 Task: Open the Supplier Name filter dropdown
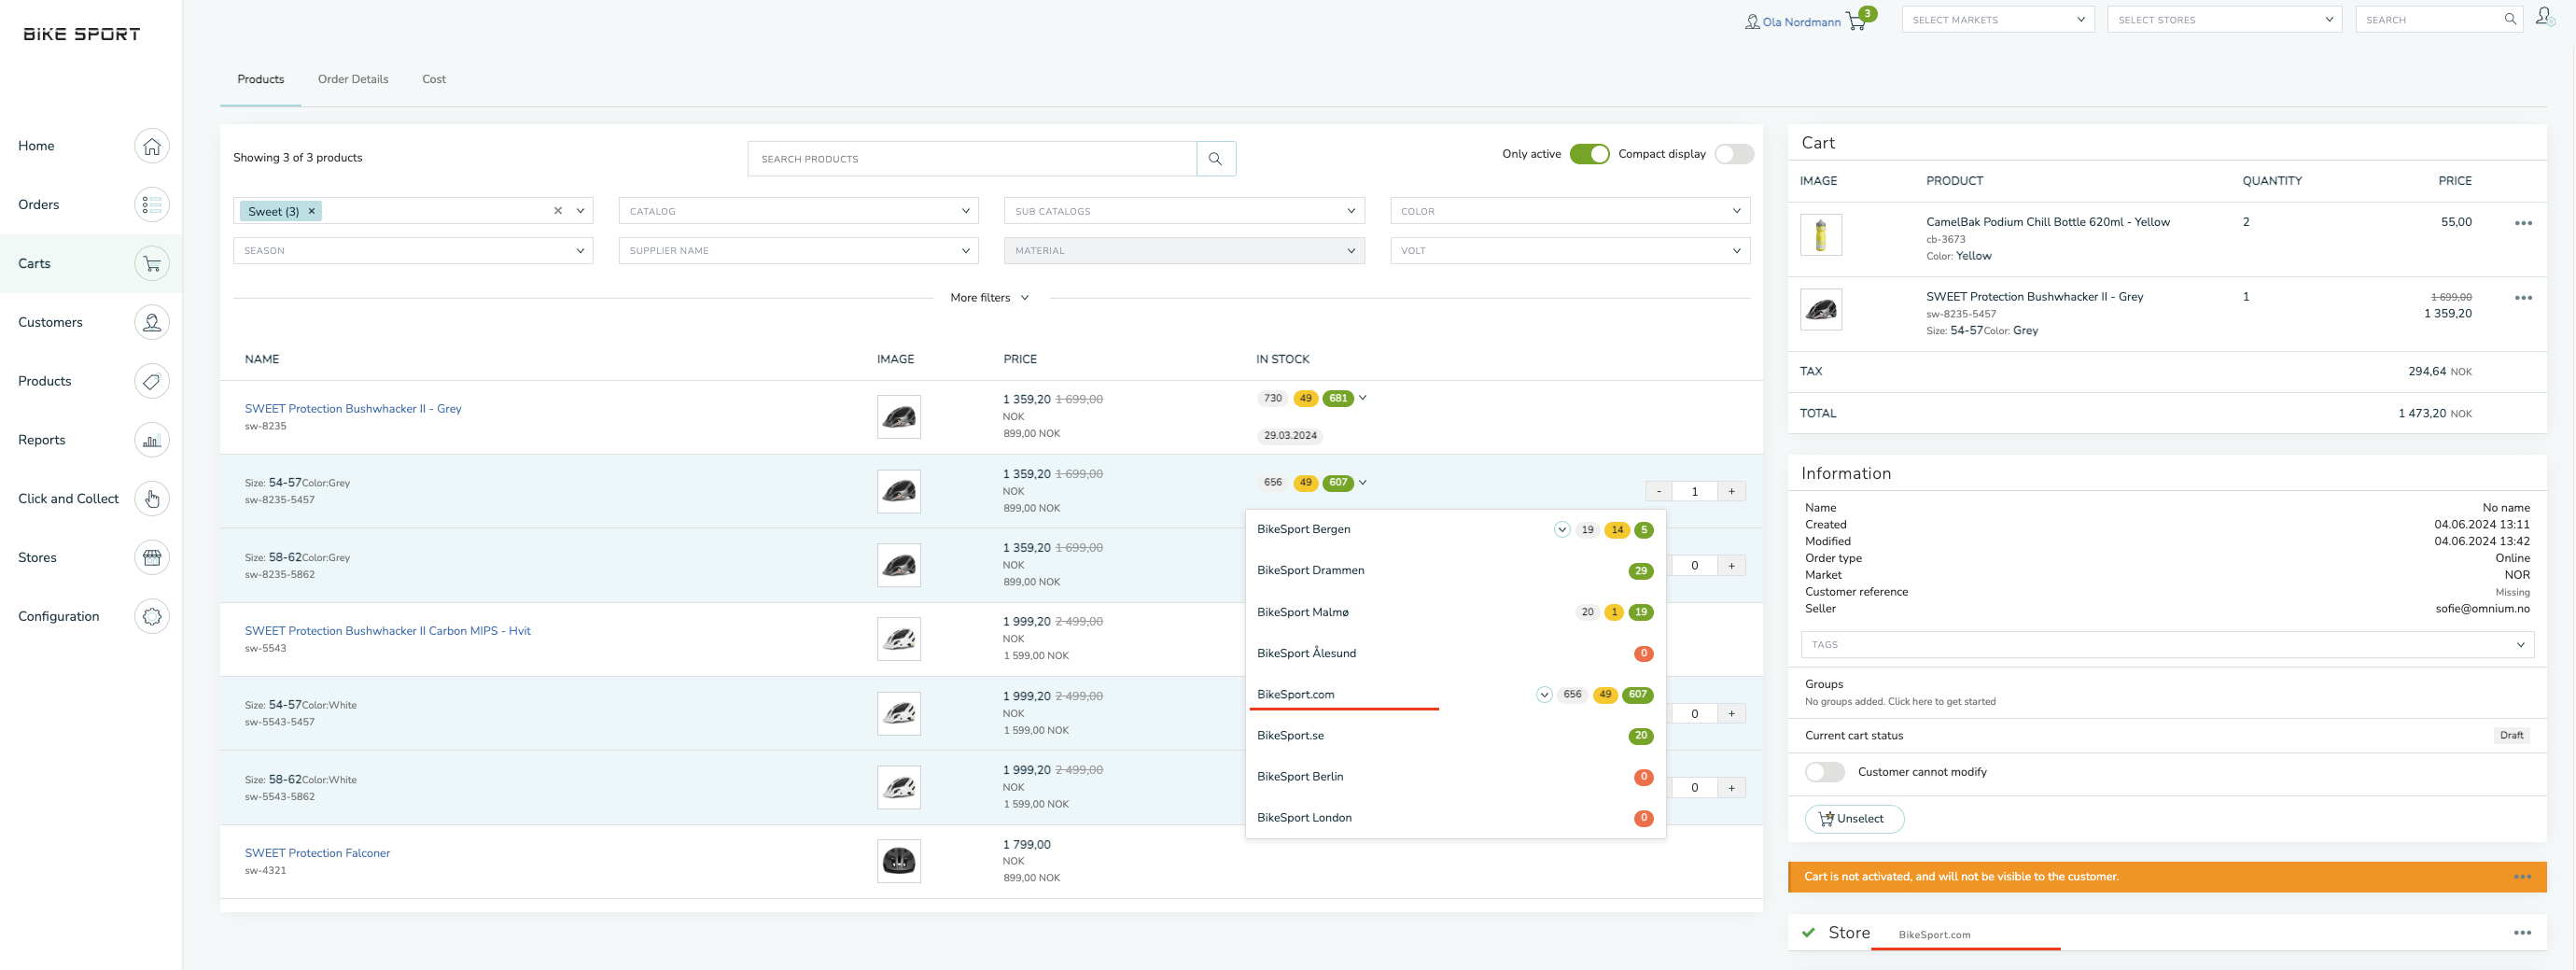pyautogui.click(x=798, y=251)
